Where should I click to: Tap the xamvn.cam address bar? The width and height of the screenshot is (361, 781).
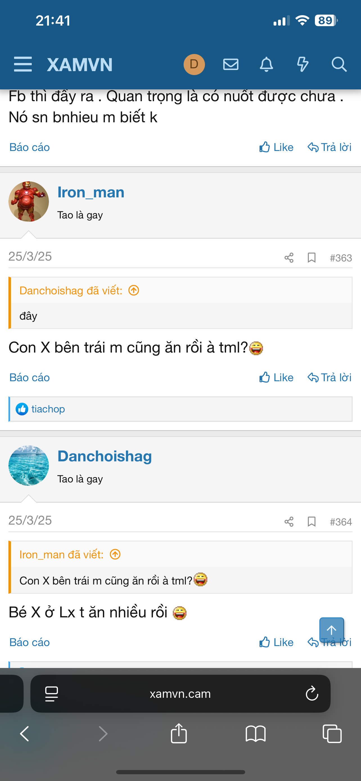180,694
